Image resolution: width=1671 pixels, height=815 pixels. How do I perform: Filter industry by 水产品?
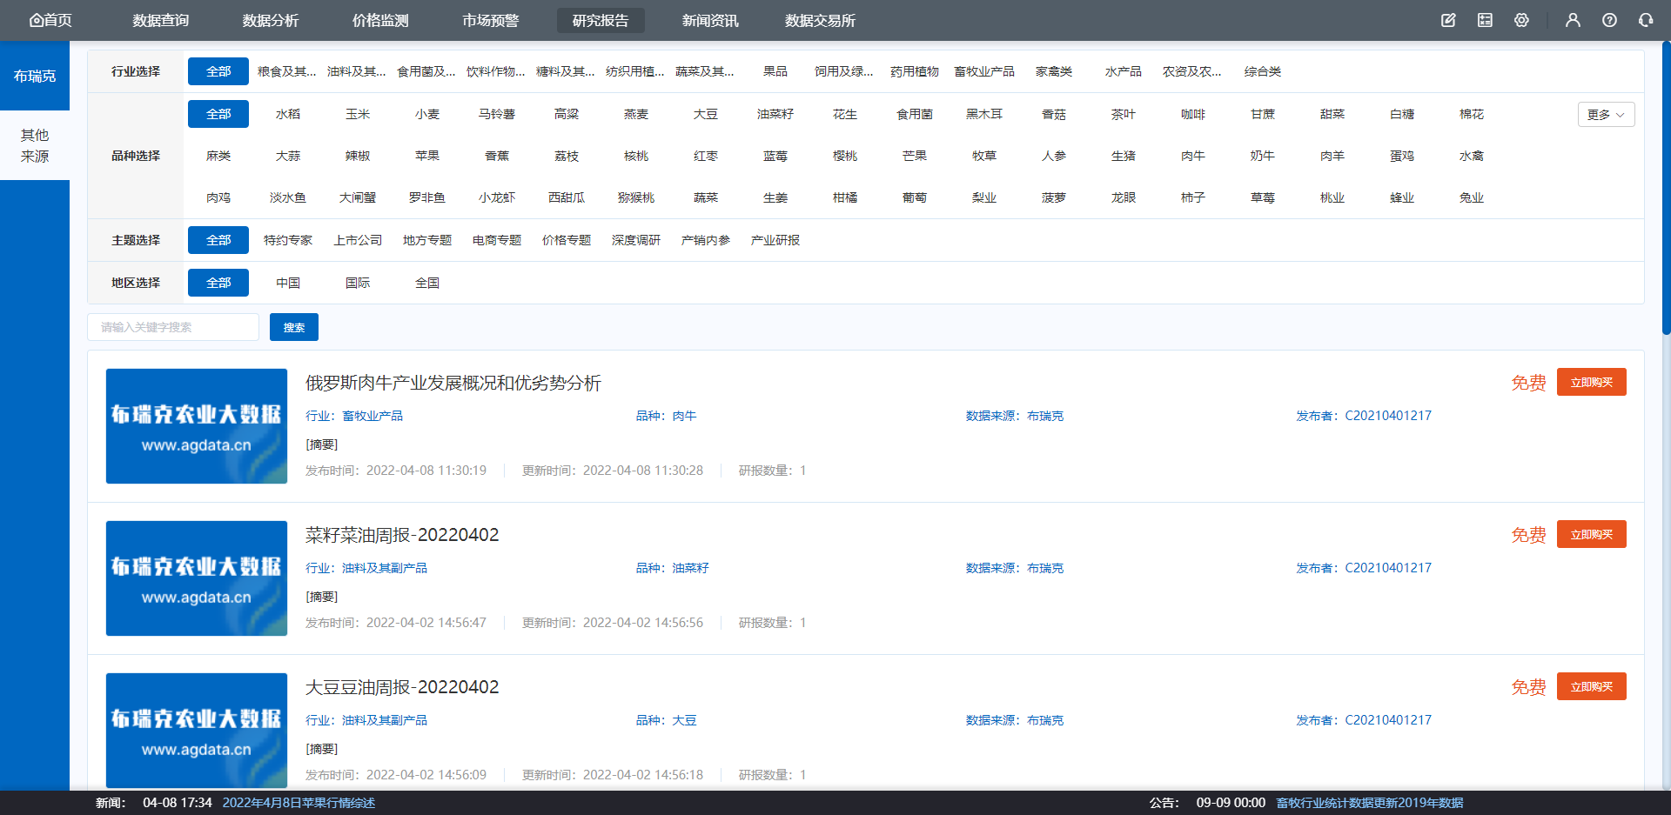1124,71
